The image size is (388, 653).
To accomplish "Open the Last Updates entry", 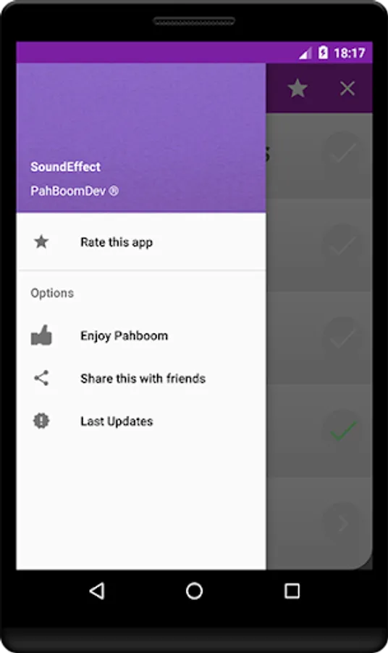I will coord(141,421).
